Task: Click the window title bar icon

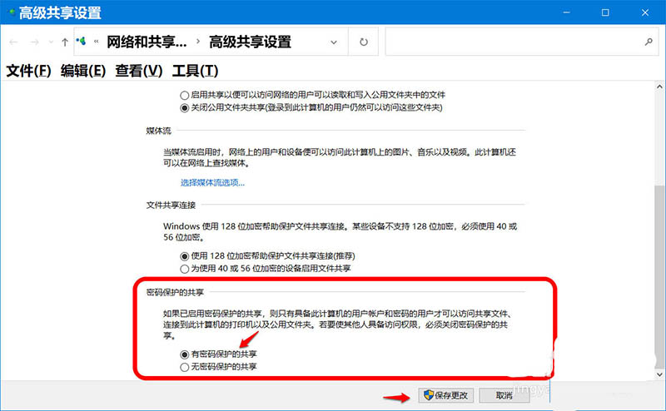Action: tap(12, 12)
